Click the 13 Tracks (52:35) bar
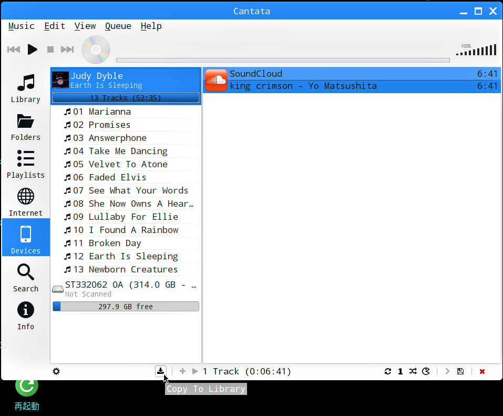 point(126,98)
